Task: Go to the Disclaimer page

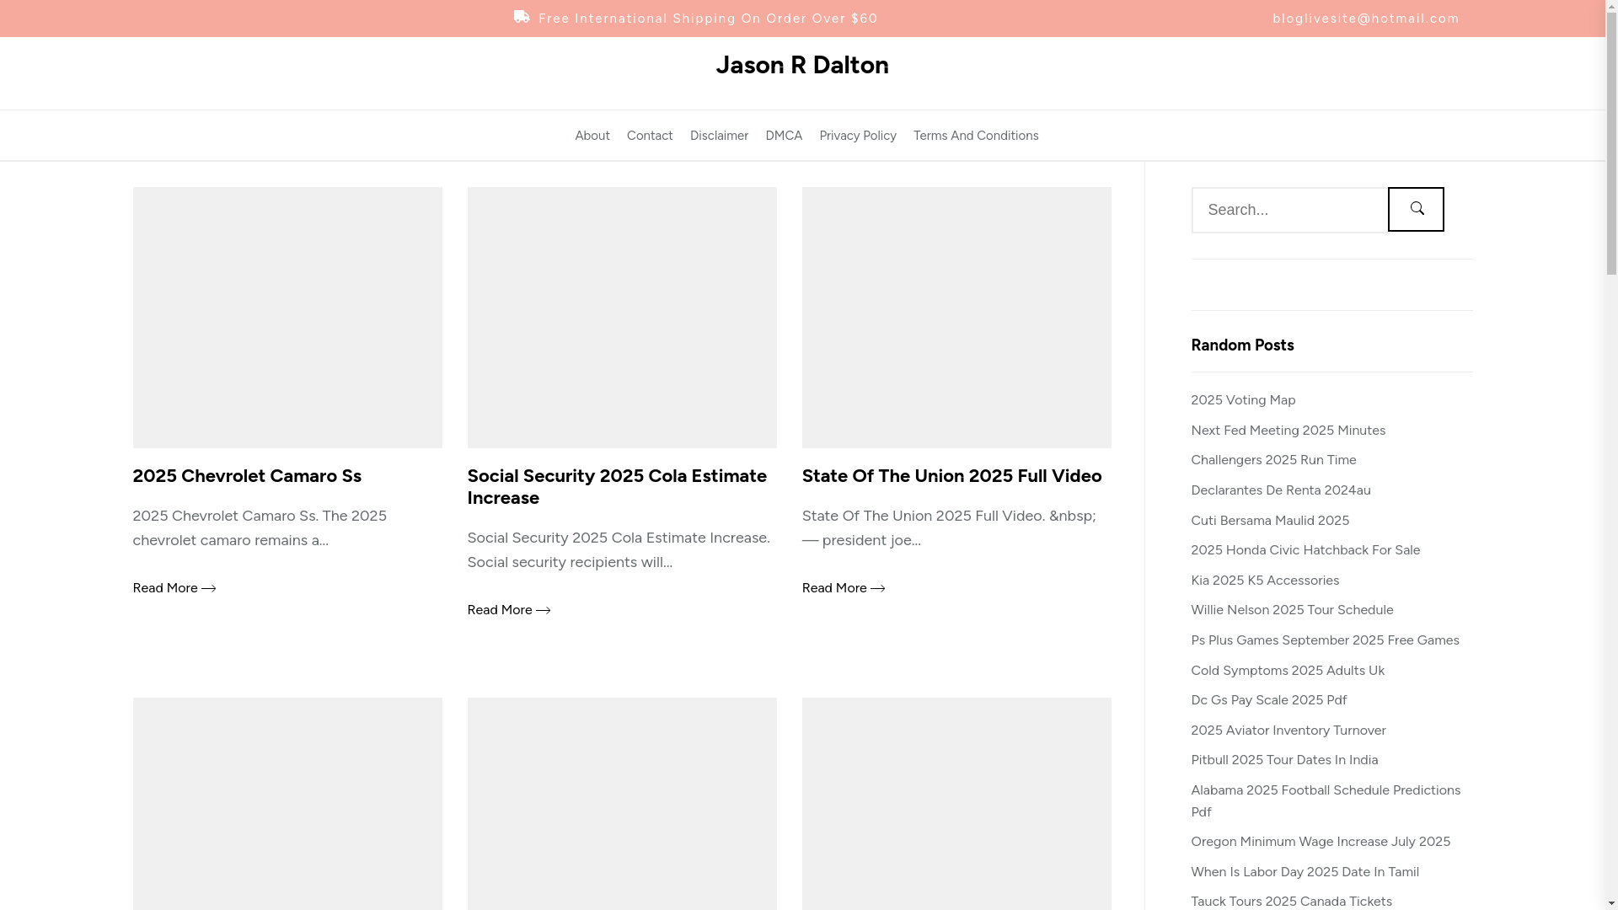Action: click(719, 136)
